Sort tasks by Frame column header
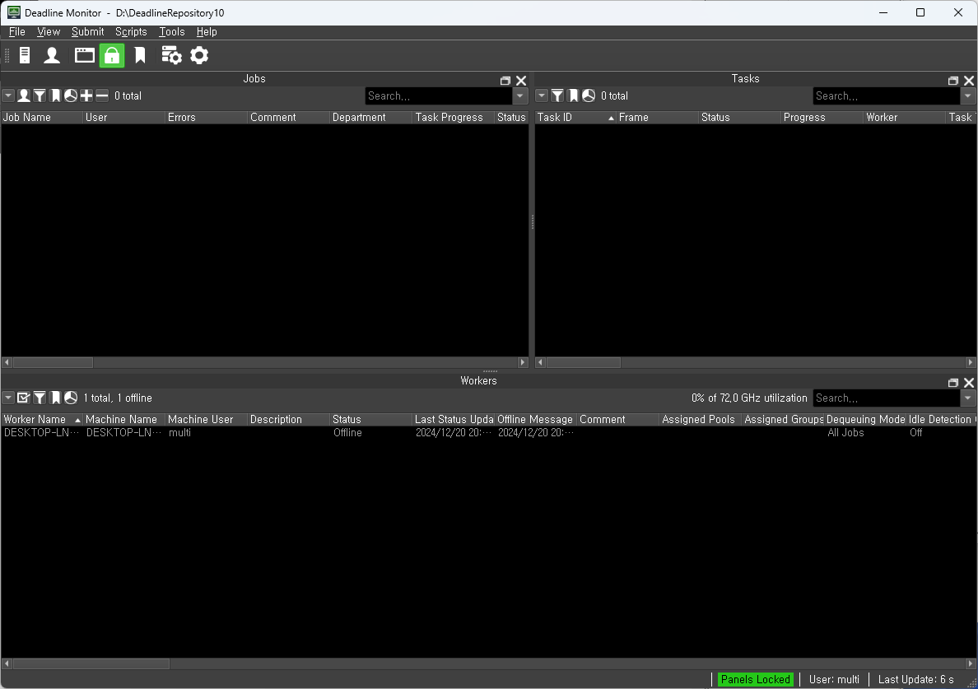 [x=658, y=117]
